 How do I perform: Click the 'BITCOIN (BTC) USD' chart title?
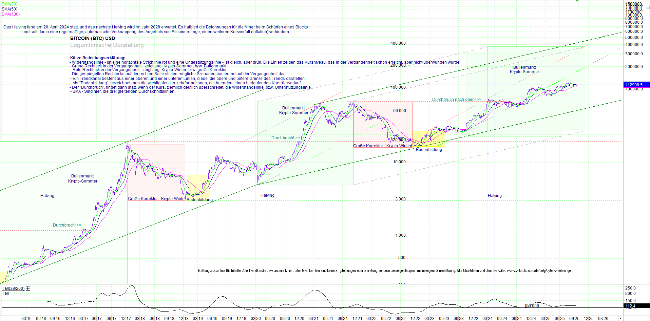[x=92, y=38]
